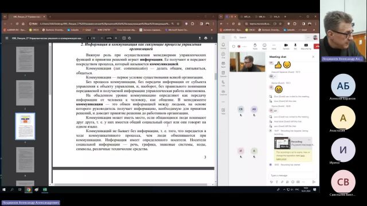Click the fit-to-page icon in PDF toolbar

[124, 38]
